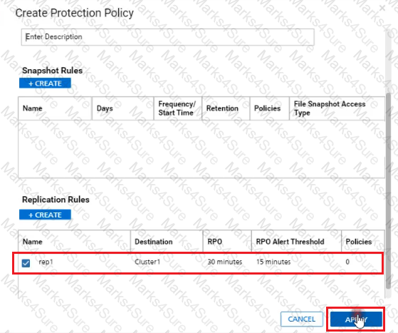Click the RPO column header
The height and width of the screenshot is (333, 398).
pyautogui.click(x=215, y=242)
